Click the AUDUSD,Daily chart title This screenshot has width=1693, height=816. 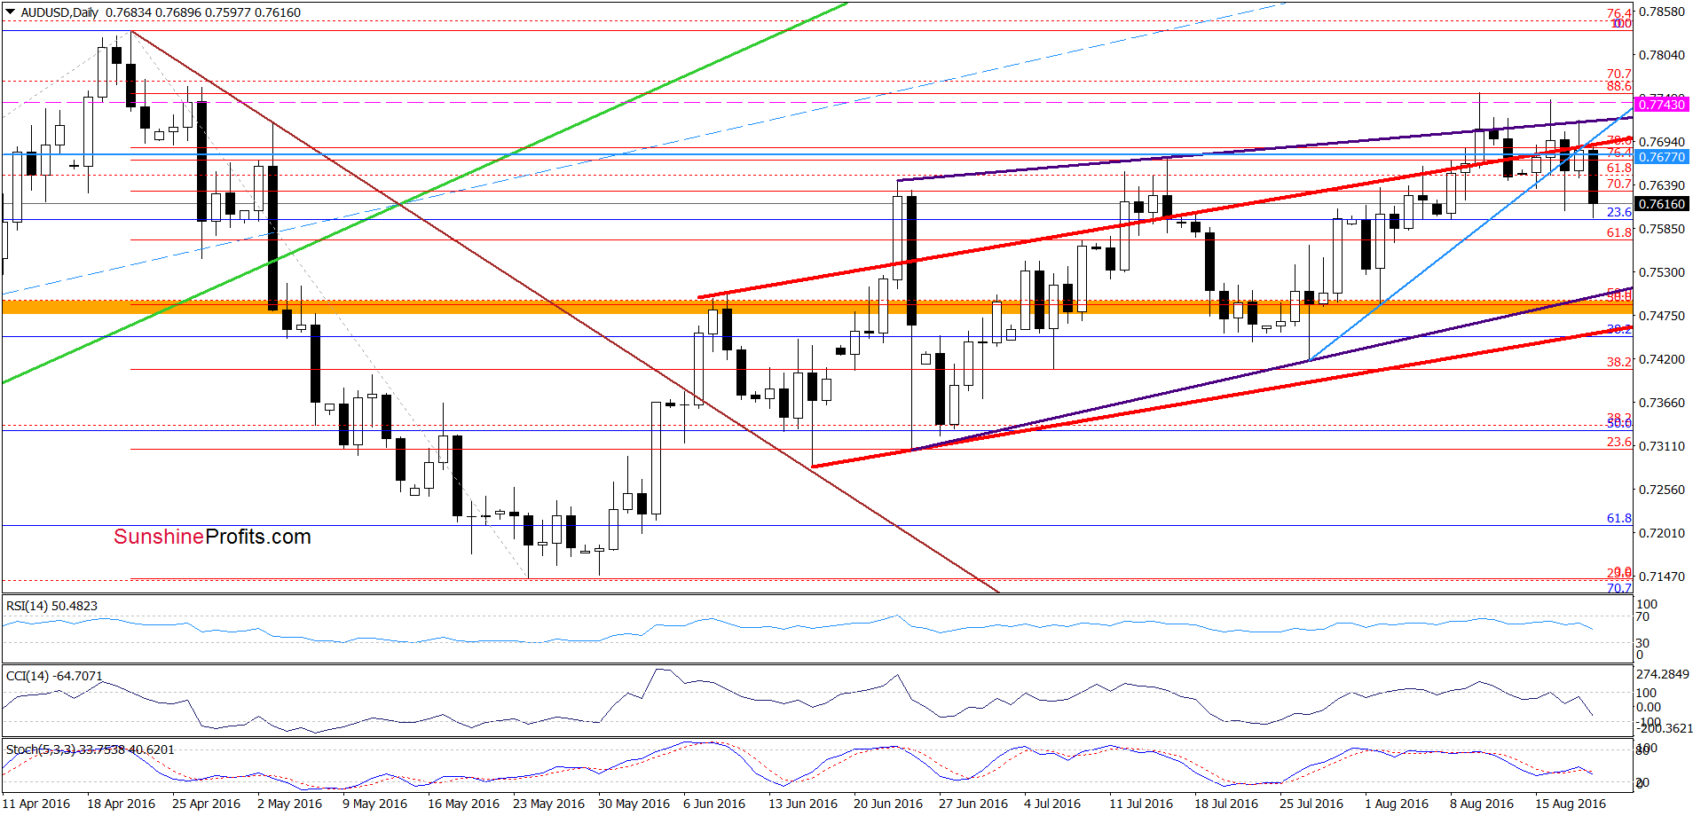[x=60, y=12]
